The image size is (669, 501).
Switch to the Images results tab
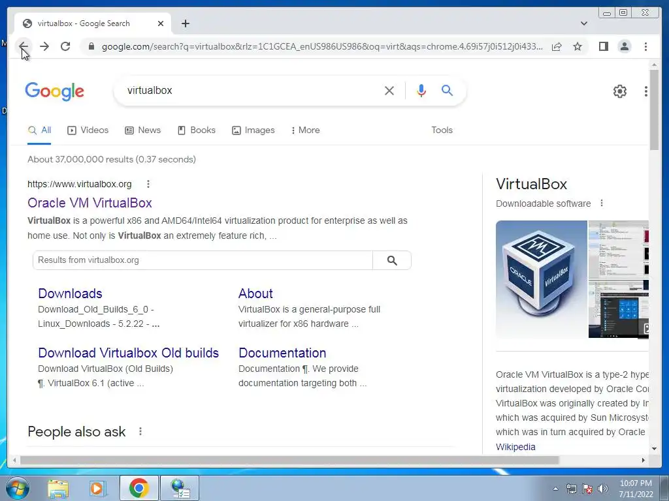[253, 130]
